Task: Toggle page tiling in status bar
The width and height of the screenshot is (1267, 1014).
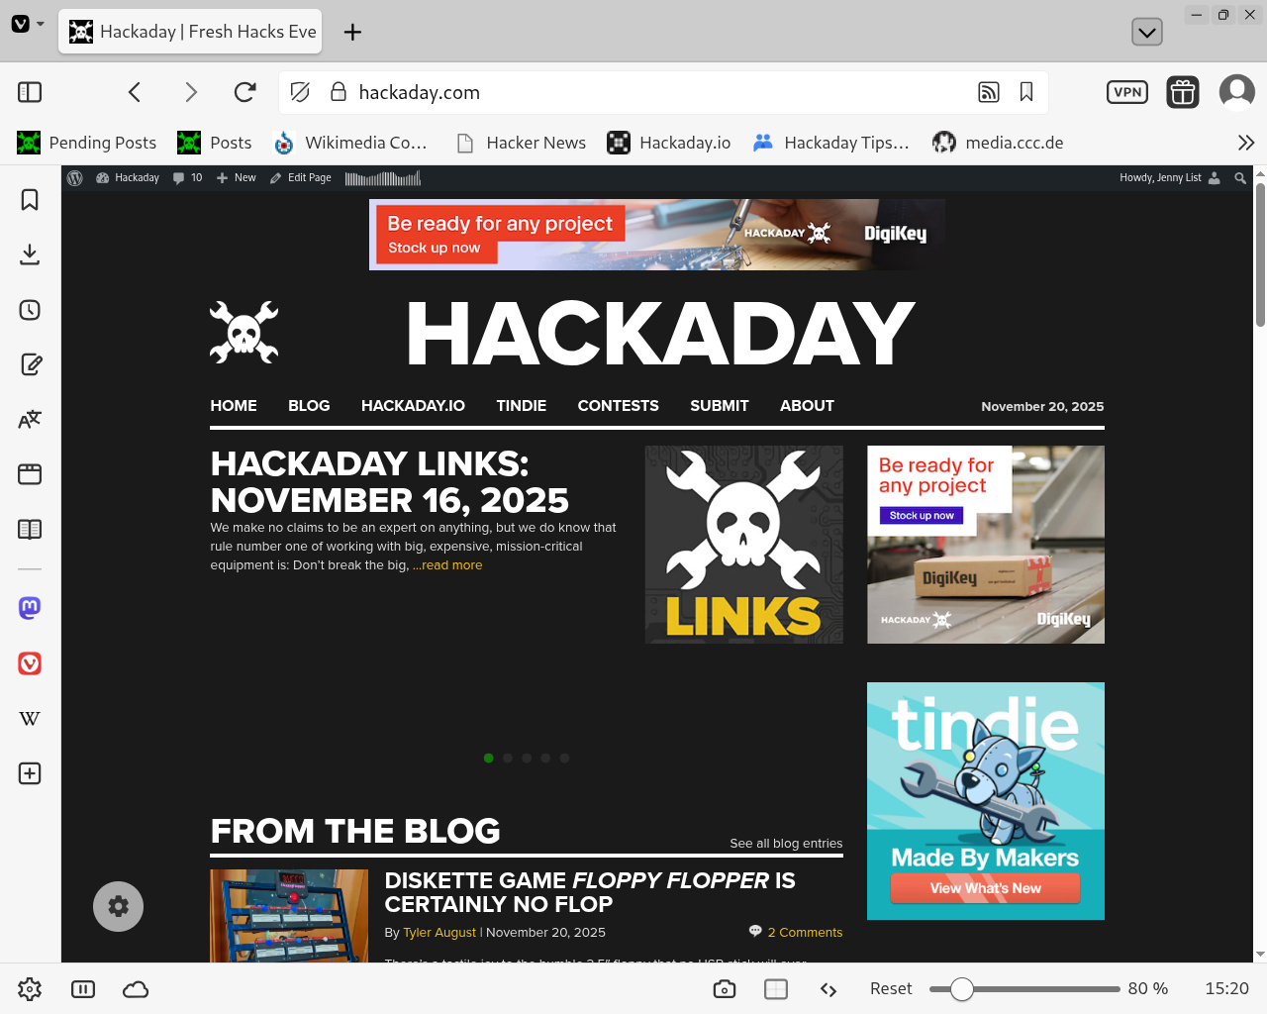Action: (776, 989)
